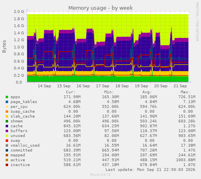Click the 'Memory usage - by week' title

point(101,8)
